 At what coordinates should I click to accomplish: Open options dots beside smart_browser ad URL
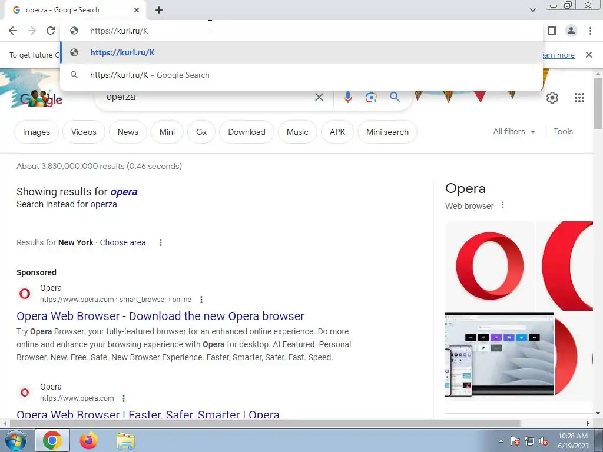pyautogui.click(x=201, y=300)
